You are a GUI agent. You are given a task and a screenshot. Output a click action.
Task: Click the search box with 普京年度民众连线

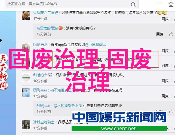click(72, 4)
